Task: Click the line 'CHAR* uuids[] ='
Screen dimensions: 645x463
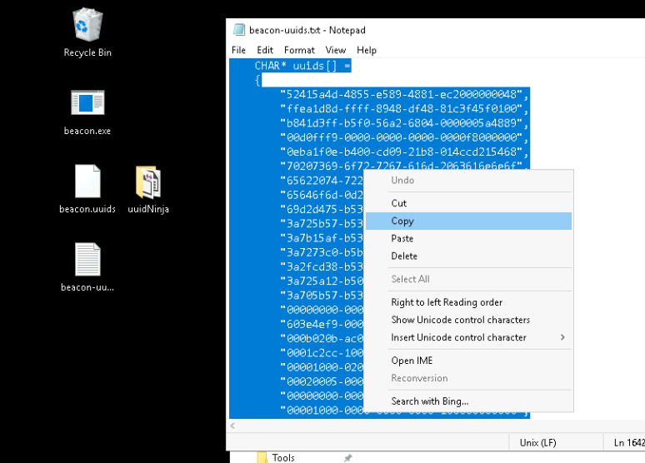Action: 302,66
